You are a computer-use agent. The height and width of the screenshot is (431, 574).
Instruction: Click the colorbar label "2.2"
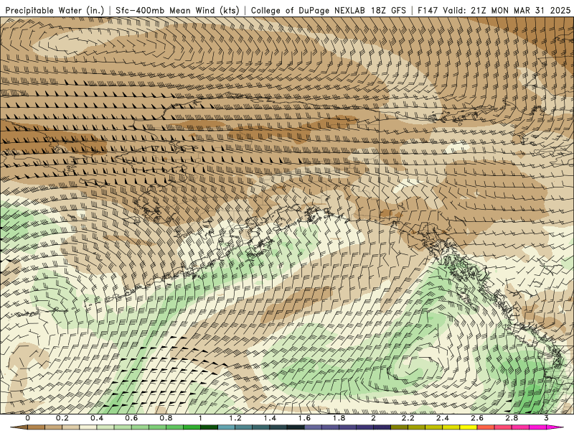(408, 418)
